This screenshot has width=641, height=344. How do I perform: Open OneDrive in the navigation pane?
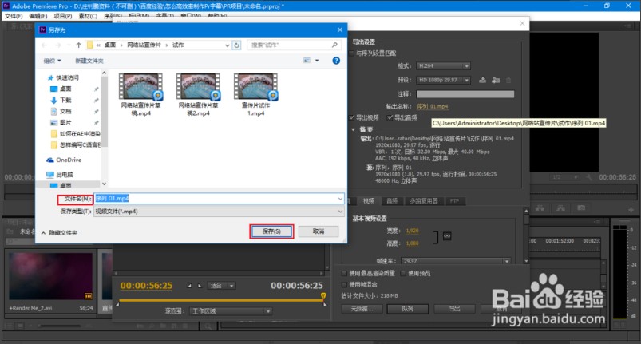(68, 160)
